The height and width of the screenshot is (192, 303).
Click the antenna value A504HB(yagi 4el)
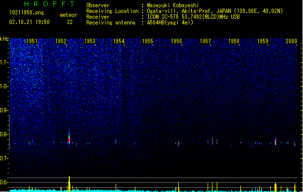[170, 23]
